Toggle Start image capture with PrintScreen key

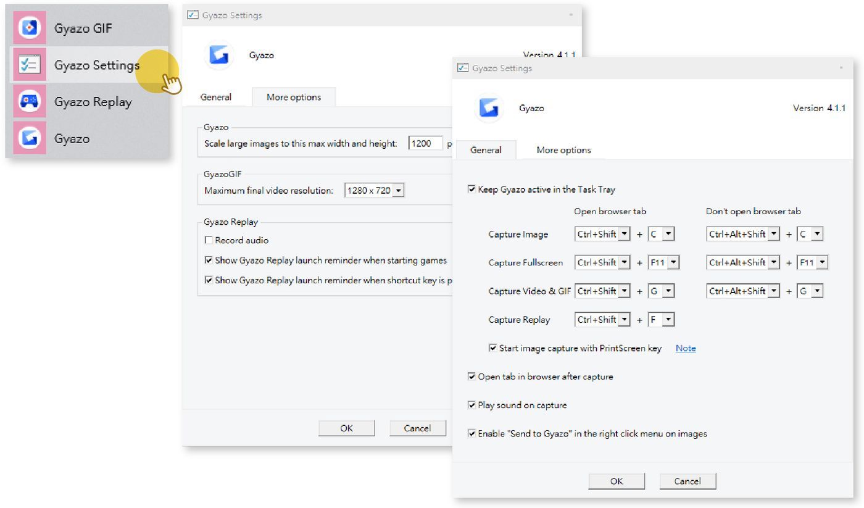click(492, 348)
